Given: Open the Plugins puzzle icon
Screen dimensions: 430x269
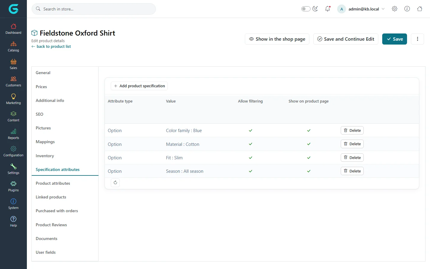Looking at the screenshot, I should [13, 184].
